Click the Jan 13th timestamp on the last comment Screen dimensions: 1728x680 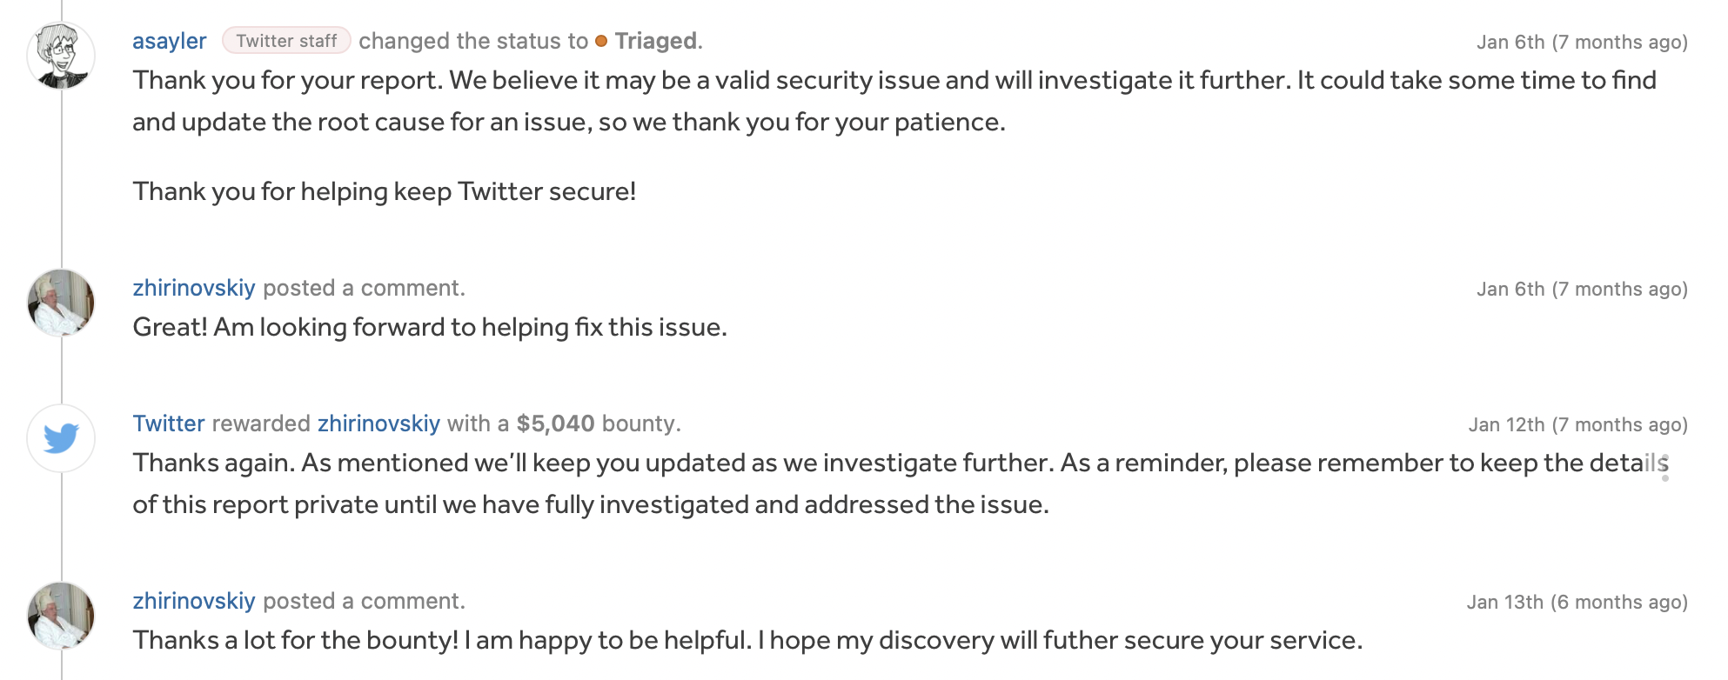coord(1577,602)
